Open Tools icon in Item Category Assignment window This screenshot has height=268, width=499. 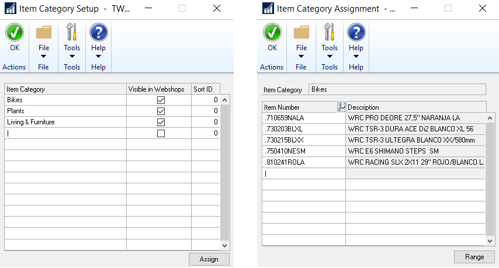[330, 32]
